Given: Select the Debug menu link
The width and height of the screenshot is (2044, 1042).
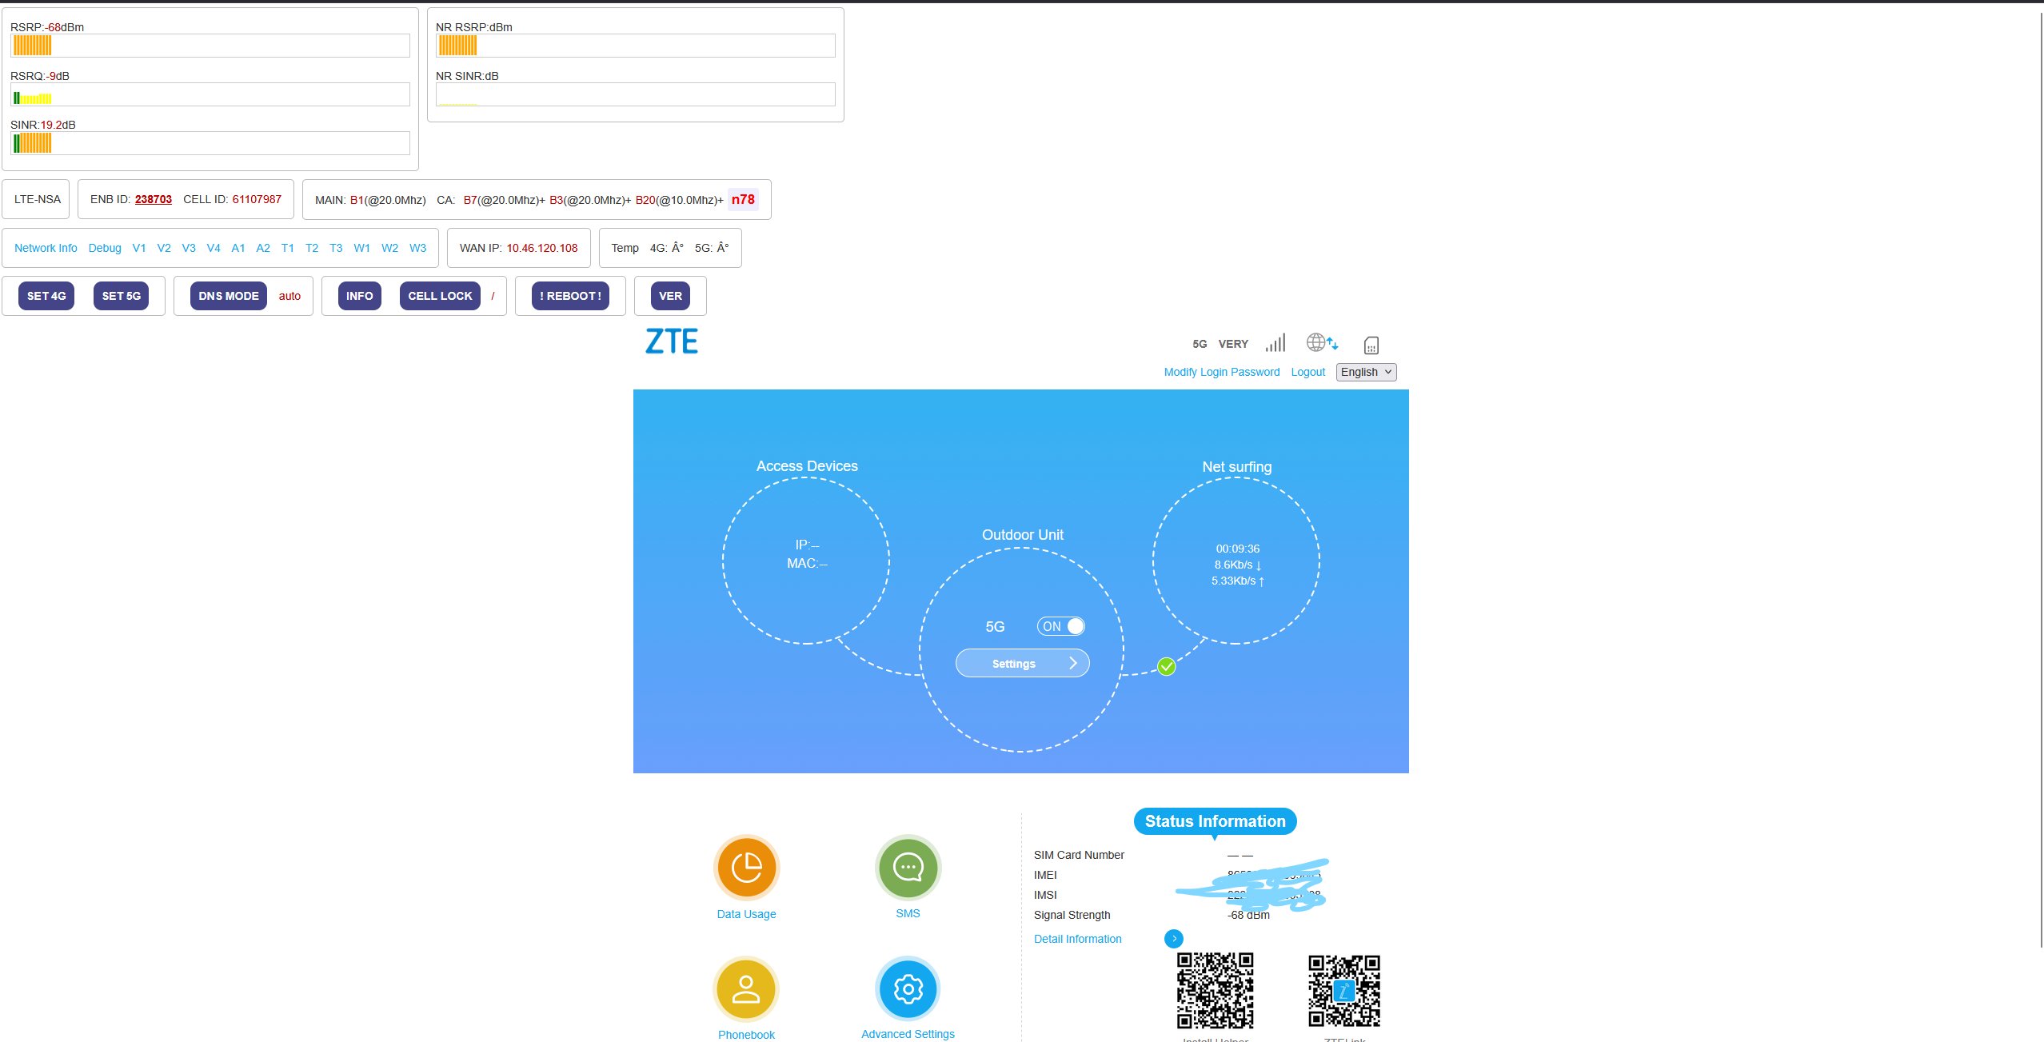Looking at the screenshot, I should click(105, 248).
